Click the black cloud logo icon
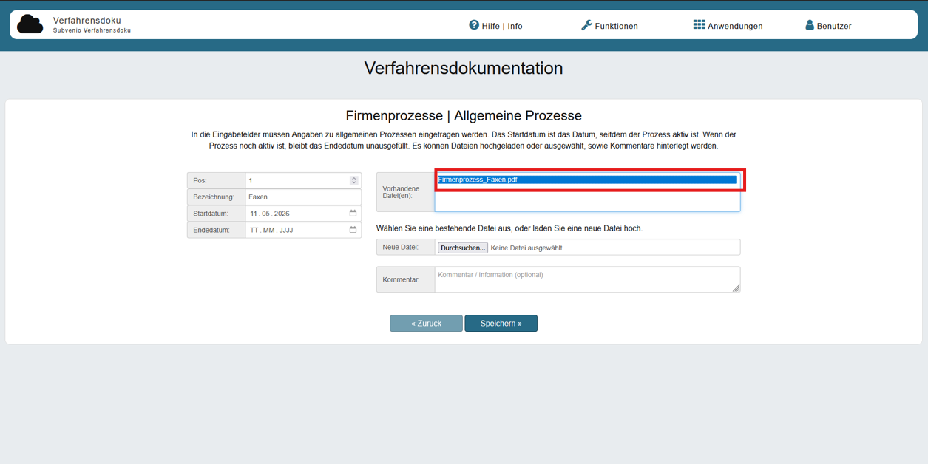This screenshot has width=928, height=464. pyautogui.click(x=30, y=24)
